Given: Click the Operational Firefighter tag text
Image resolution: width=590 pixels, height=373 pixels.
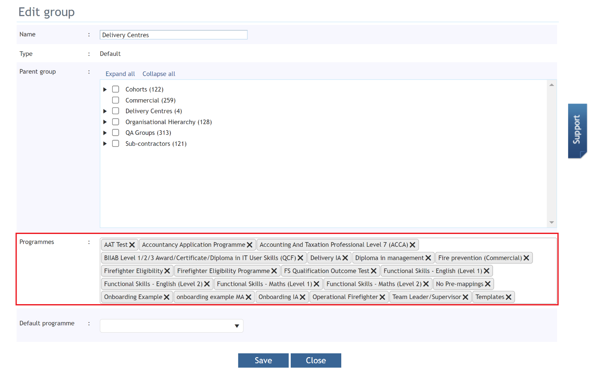Looking at the screenshot, I should [345, 297].
